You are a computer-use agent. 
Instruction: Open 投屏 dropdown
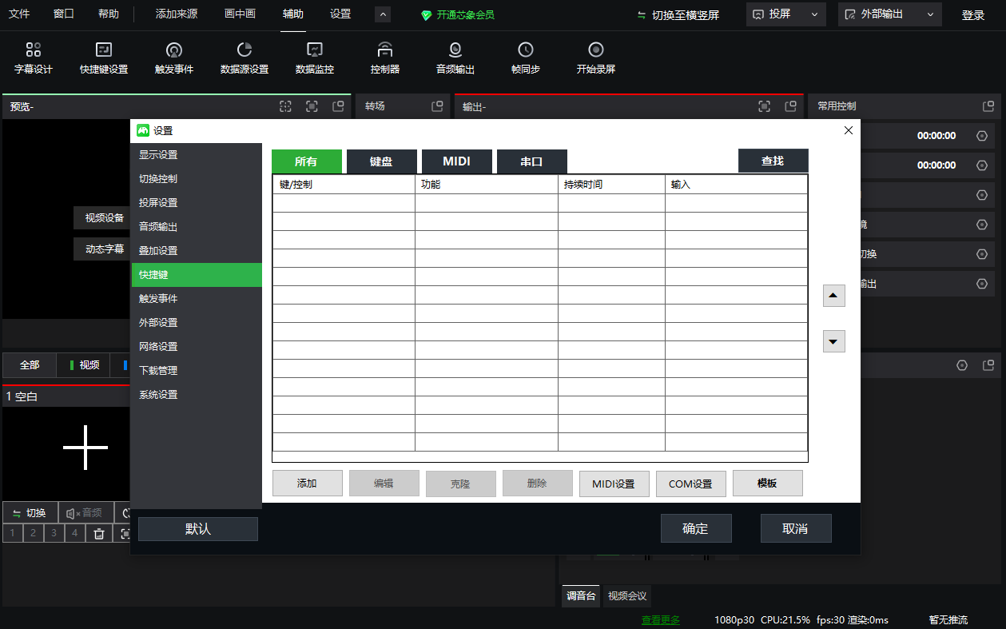(786, 14)
